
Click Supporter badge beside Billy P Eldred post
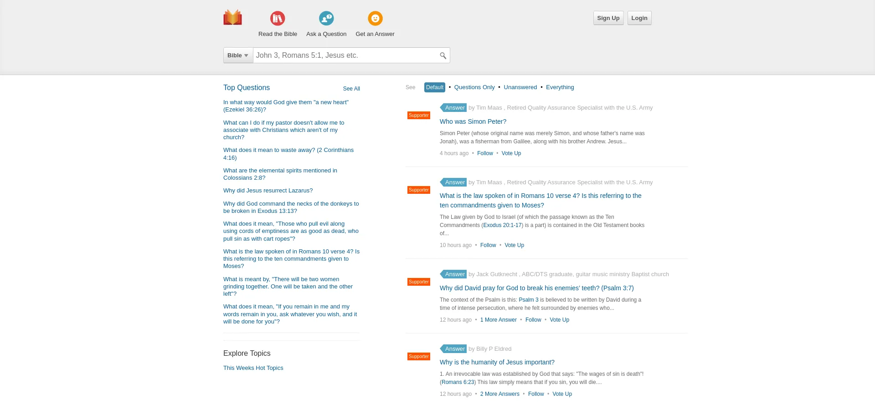click(x=419, y=357)
